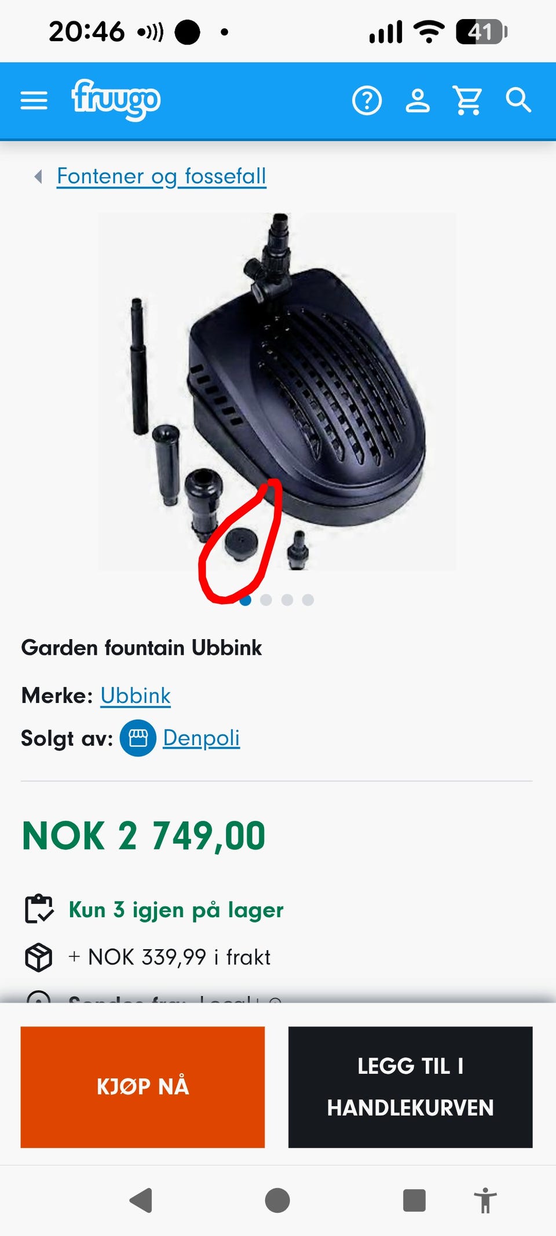Image resolution: width=556 pixels, height=1236 pixels.
Task: Open Fontener og fossefall category link
Action: [x=162, y=176]
